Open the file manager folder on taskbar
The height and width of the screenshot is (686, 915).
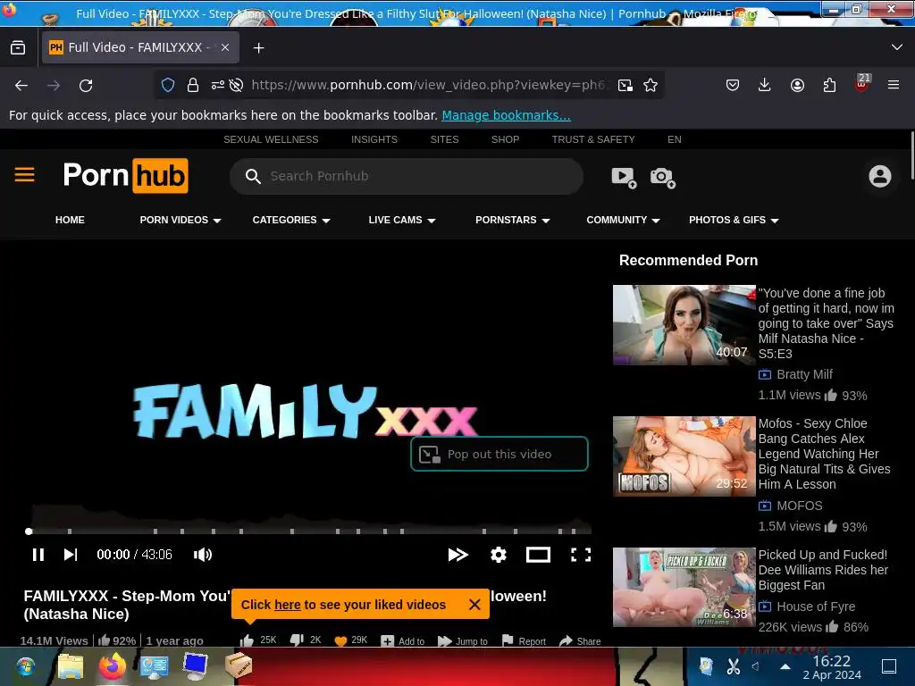(x=70, y=666)
